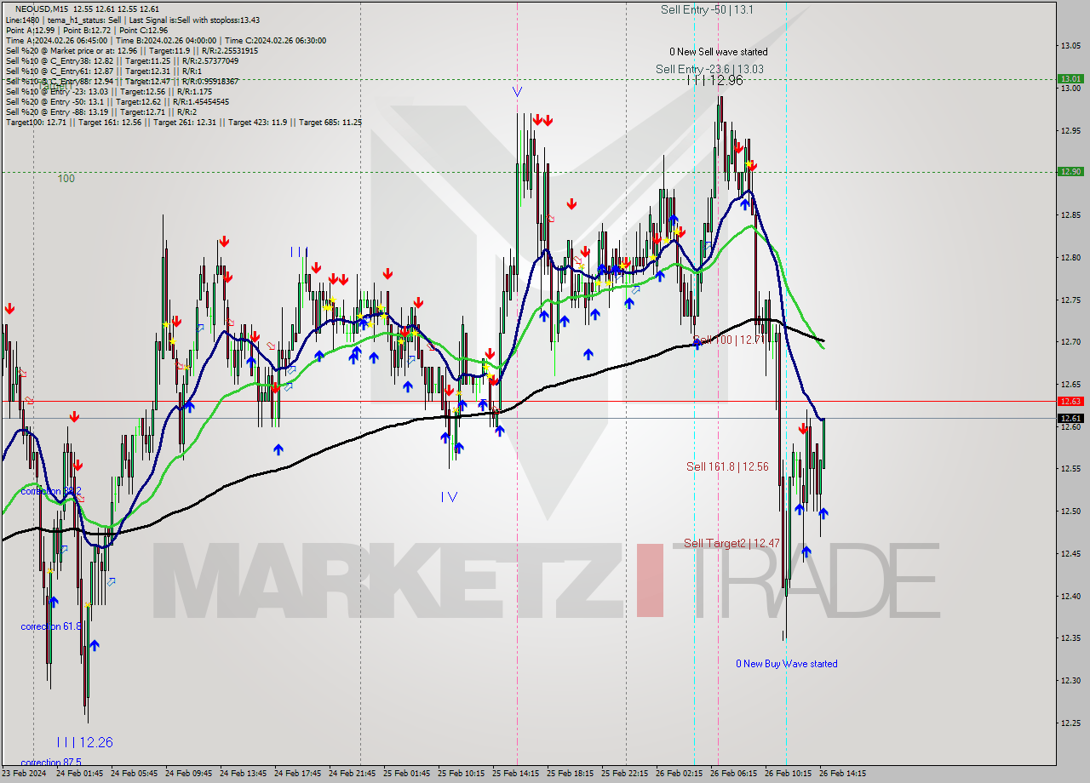The height and width of the screenshot is (783, 1090).
Task: Click the 'Sell Entry -23.6 | 13.03' label
Action: pos(709,69)
